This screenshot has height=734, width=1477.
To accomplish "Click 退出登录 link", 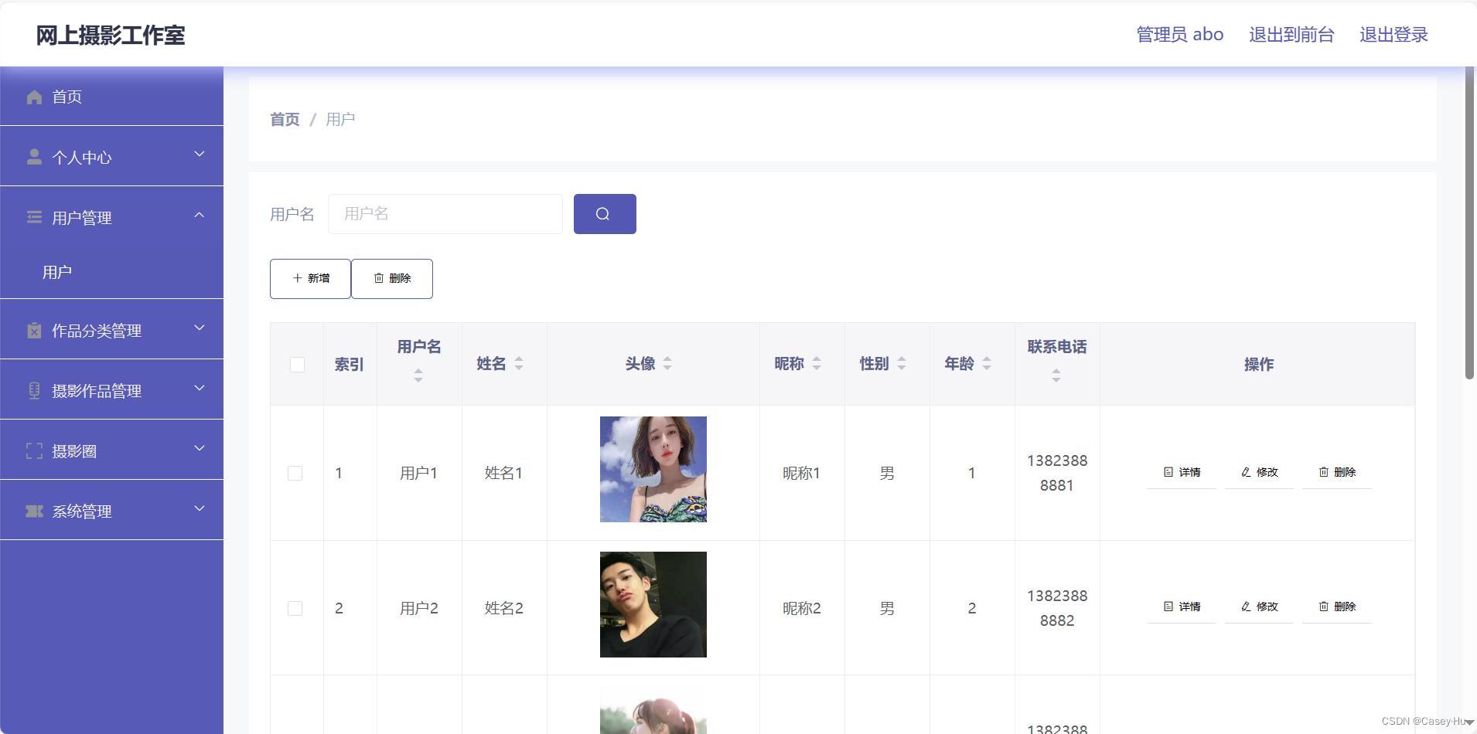I will click(x=1393, y=35).
